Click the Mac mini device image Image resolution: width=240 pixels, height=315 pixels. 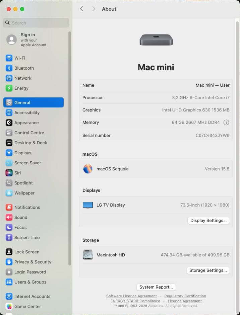pyautogui.click(x=156, y=40)
